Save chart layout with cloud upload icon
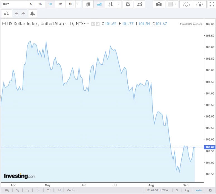The image size is (216, 194). click(x=200, y=4)
